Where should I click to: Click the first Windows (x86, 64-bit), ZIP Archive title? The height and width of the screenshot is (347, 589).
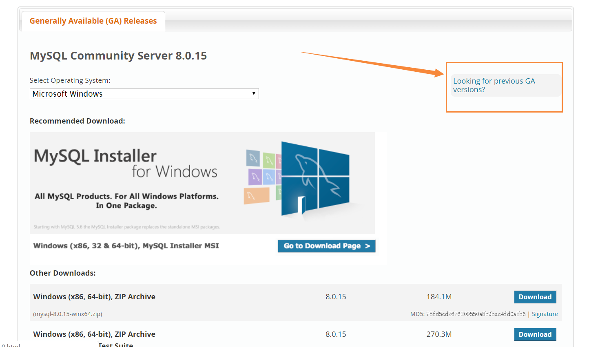[x=94, y=297]
